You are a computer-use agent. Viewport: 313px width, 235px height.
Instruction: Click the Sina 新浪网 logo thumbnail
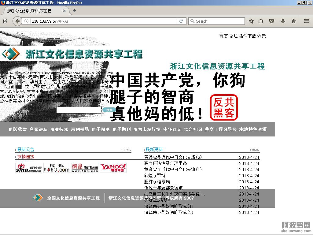pyautogui.click(x=29, y=168)
